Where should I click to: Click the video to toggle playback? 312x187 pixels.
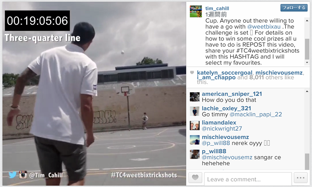click(x=94, y=94)
